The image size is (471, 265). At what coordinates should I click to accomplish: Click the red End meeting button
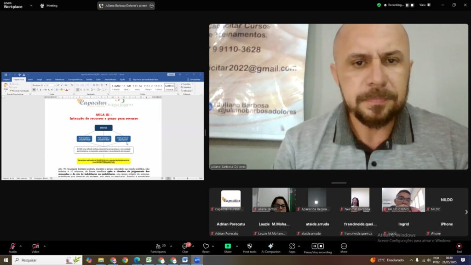point(459,248)
